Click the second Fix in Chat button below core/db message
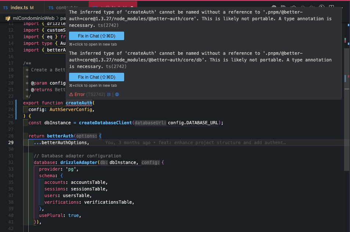The width and height of the screenshot is (350, 232). tap(97, 77)
